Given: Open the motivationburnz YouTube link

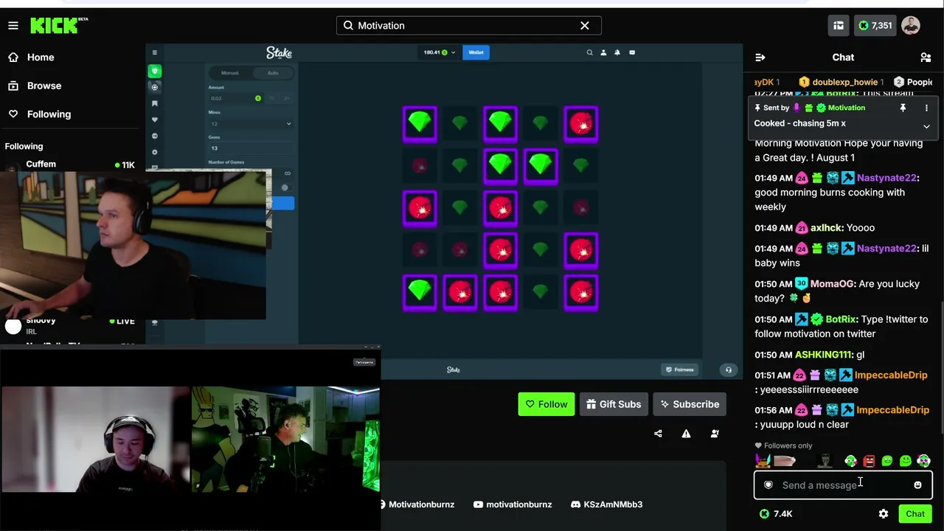Looking at the screenshot, I should [513, 504].
